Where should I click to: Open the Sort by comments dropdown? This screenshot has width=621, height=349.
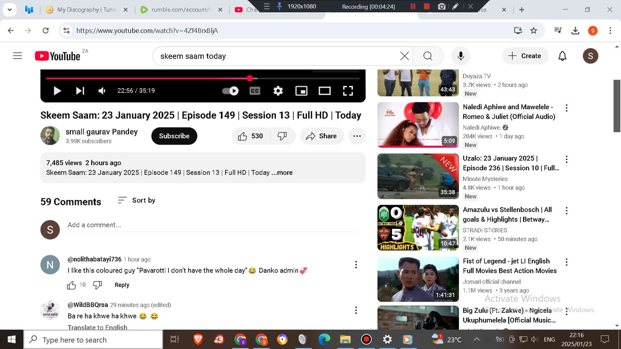tap(136, 200)
